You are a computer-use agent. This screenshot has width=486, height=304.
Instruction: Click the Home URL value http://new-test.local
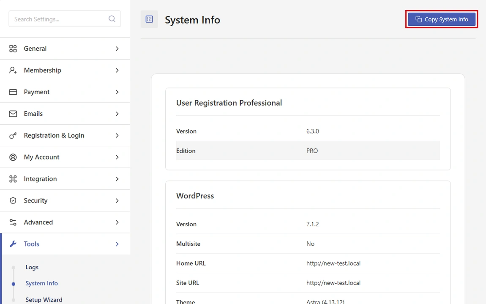click(x=333, y=263)
